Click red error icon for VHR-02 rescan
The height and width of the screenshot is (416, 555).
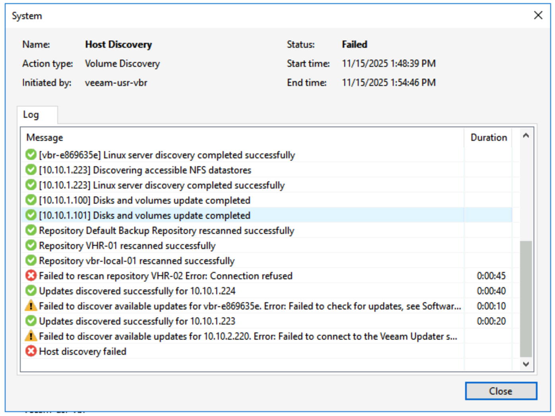point(31,276)
